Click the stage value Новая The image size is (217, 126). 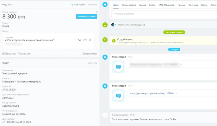(x=6, y=26)
